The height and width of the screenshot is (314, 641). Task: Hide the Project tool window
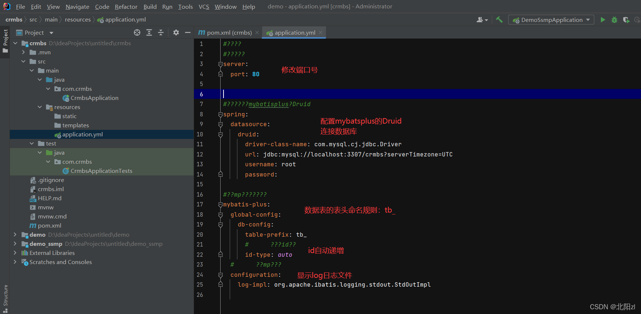coord(188,32)
